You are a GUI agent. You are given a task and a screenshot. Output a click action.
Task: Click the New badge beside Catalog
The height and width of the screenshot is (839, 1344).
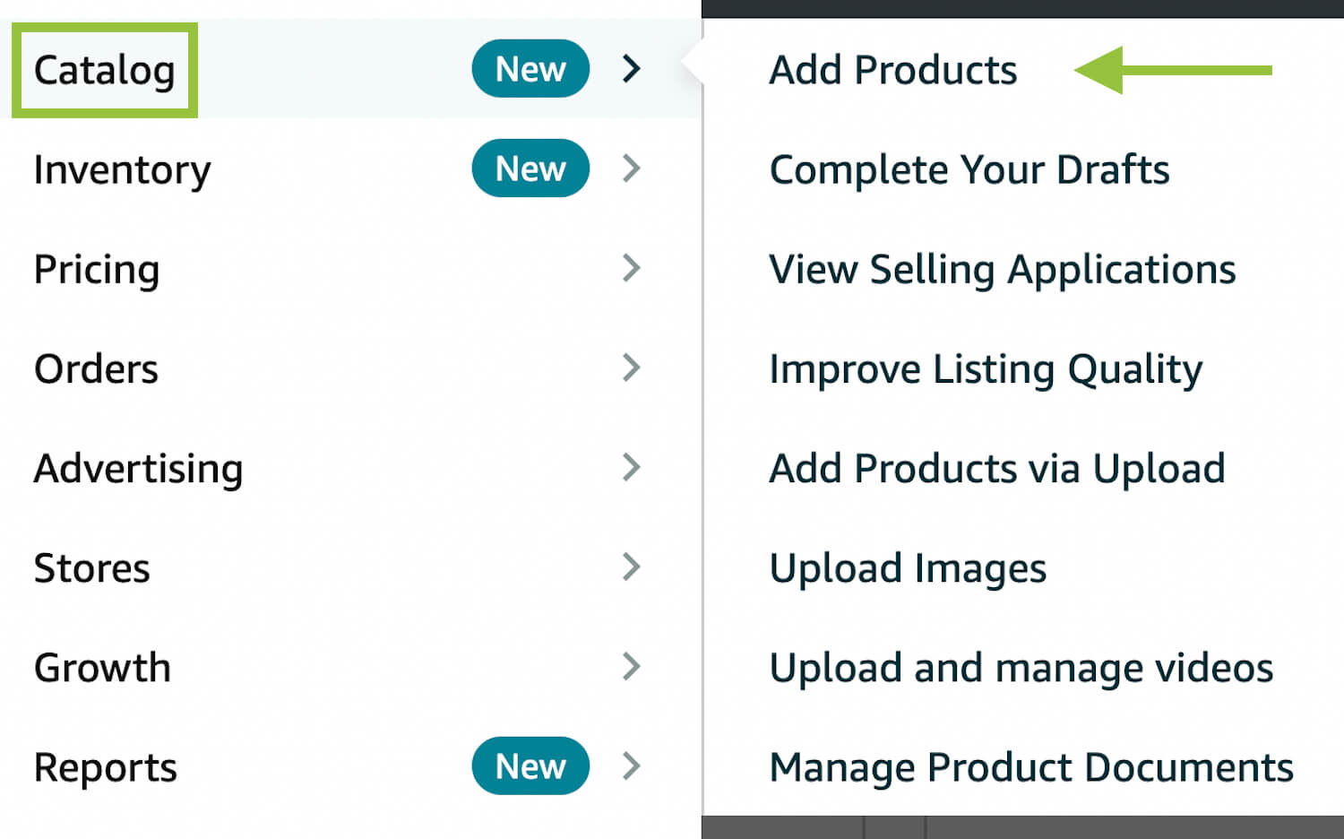(530, 69)
